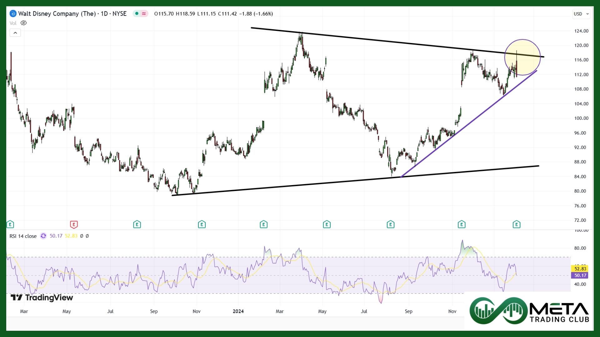Click the Mar label after 2024

click(x=280, y=311)
